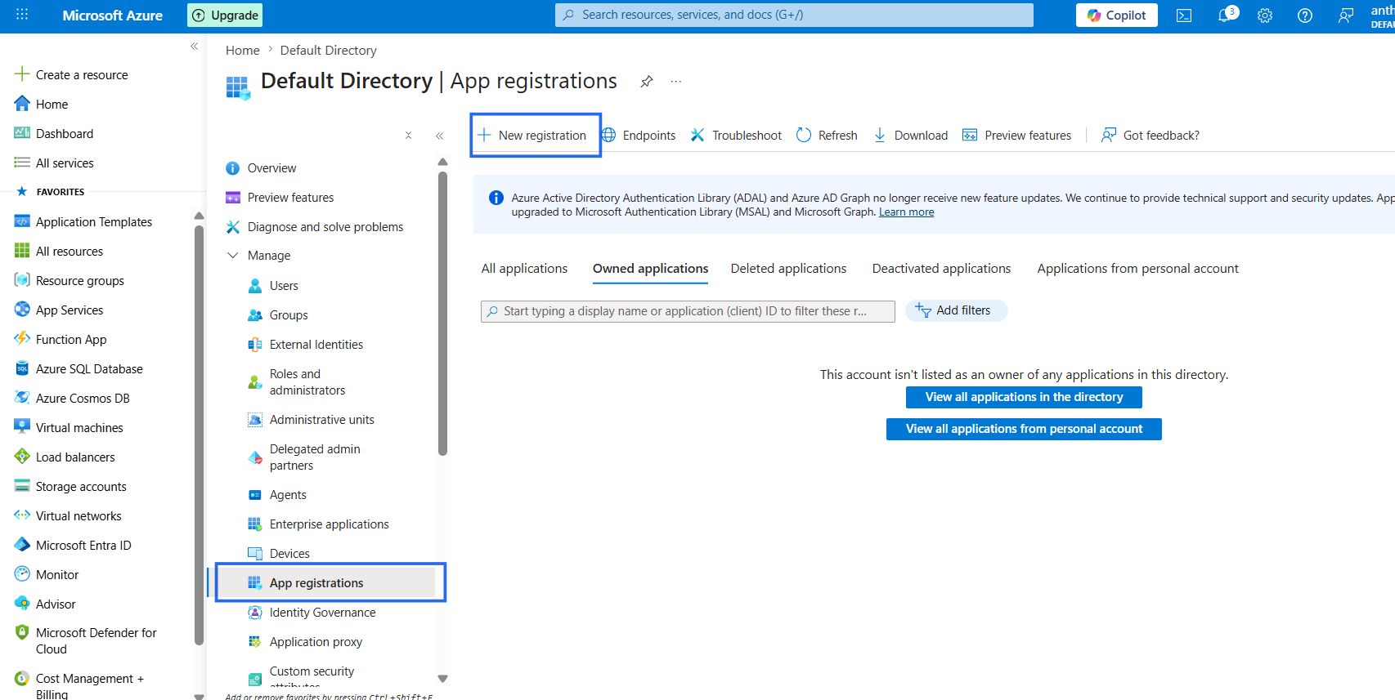The width and height of the screenshot is (1395, 700).
Task: Open portal settings gear
Action: click(1265, 16)
